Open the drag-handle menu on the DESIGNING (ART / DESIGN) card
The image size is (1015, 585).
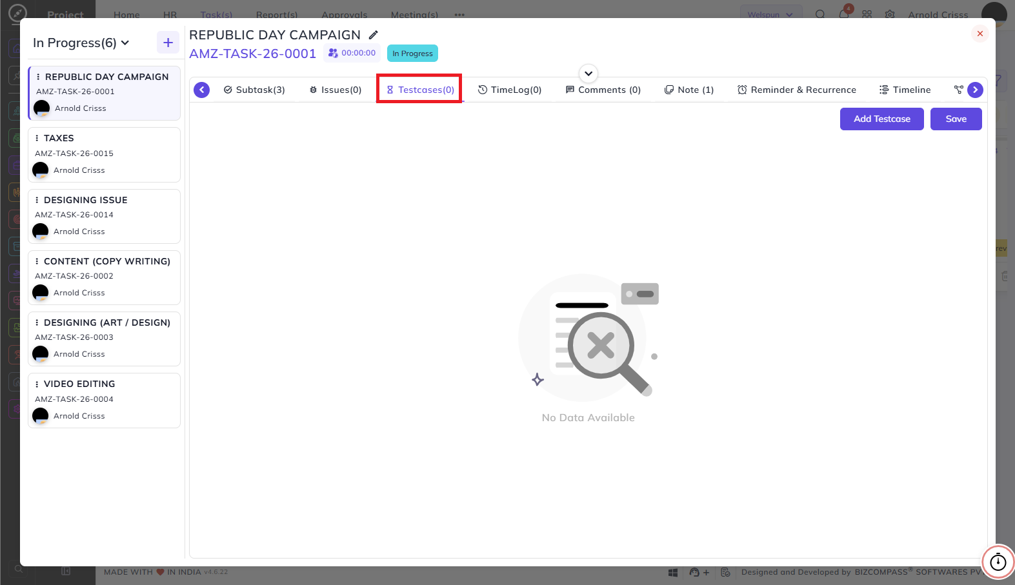pos(37,322)
